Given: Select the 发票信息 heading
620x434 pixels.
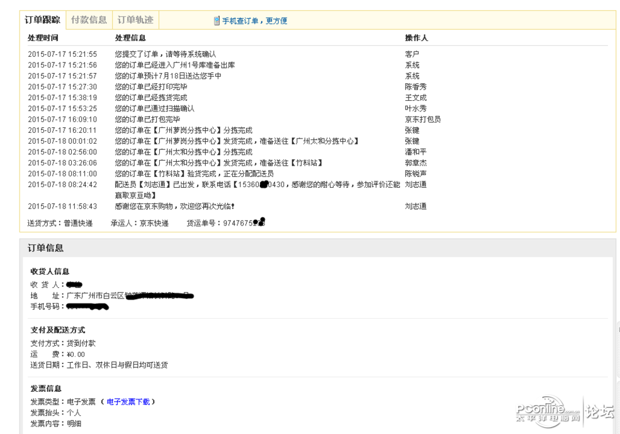Looking at the screenshot, I should click(x=46, y=389).
